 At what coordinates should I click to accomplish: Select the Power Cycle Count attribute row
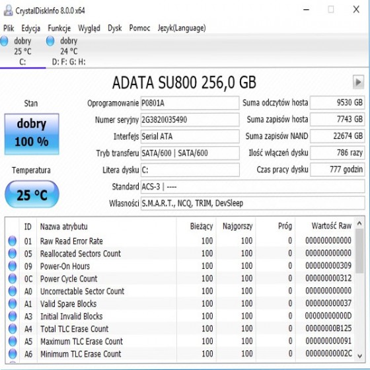point(180,279)
